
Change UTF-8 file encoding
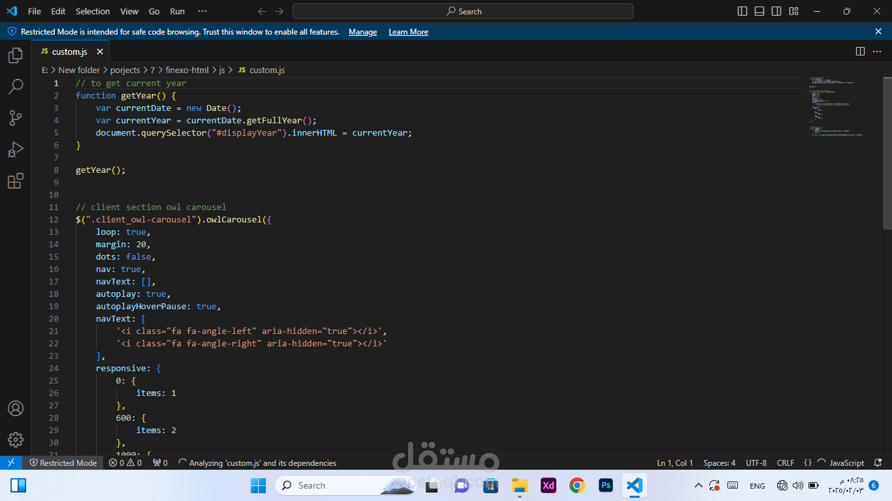756,463
